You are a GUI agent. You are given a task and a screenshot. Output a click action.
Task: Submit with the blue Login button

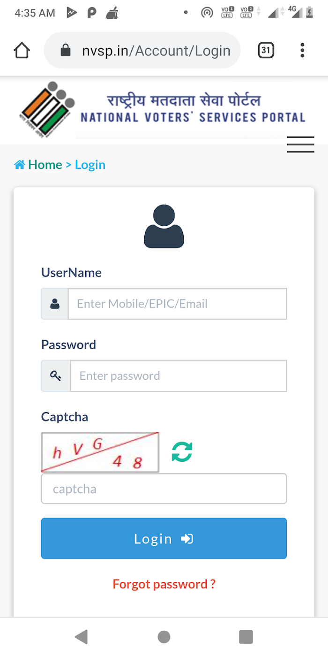[164, 538]
